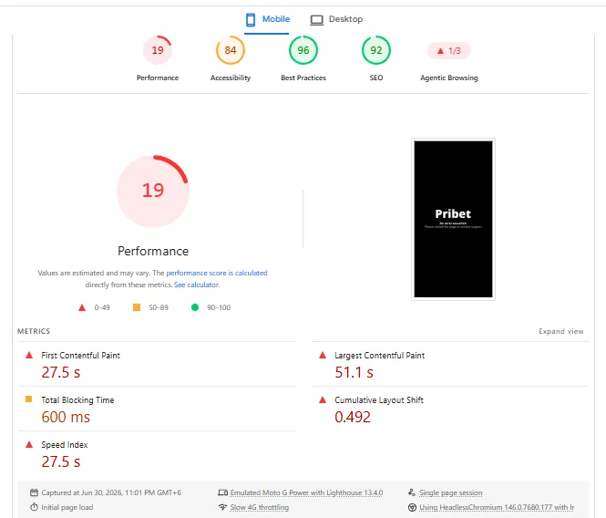The image size is (606, 518).
Task: Select the Total Blocking Time metric label
Action: tap(77, 400)
